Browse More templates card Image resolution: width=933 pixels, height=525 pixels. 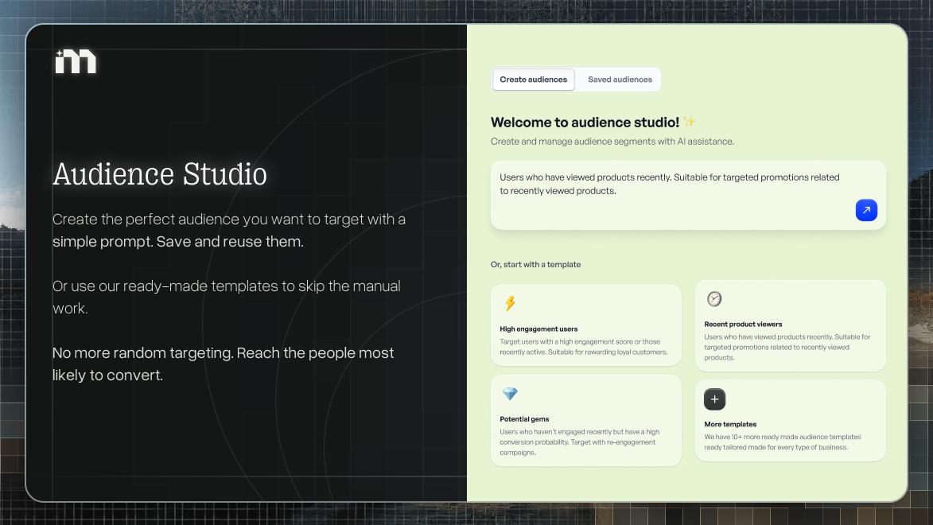790,420
